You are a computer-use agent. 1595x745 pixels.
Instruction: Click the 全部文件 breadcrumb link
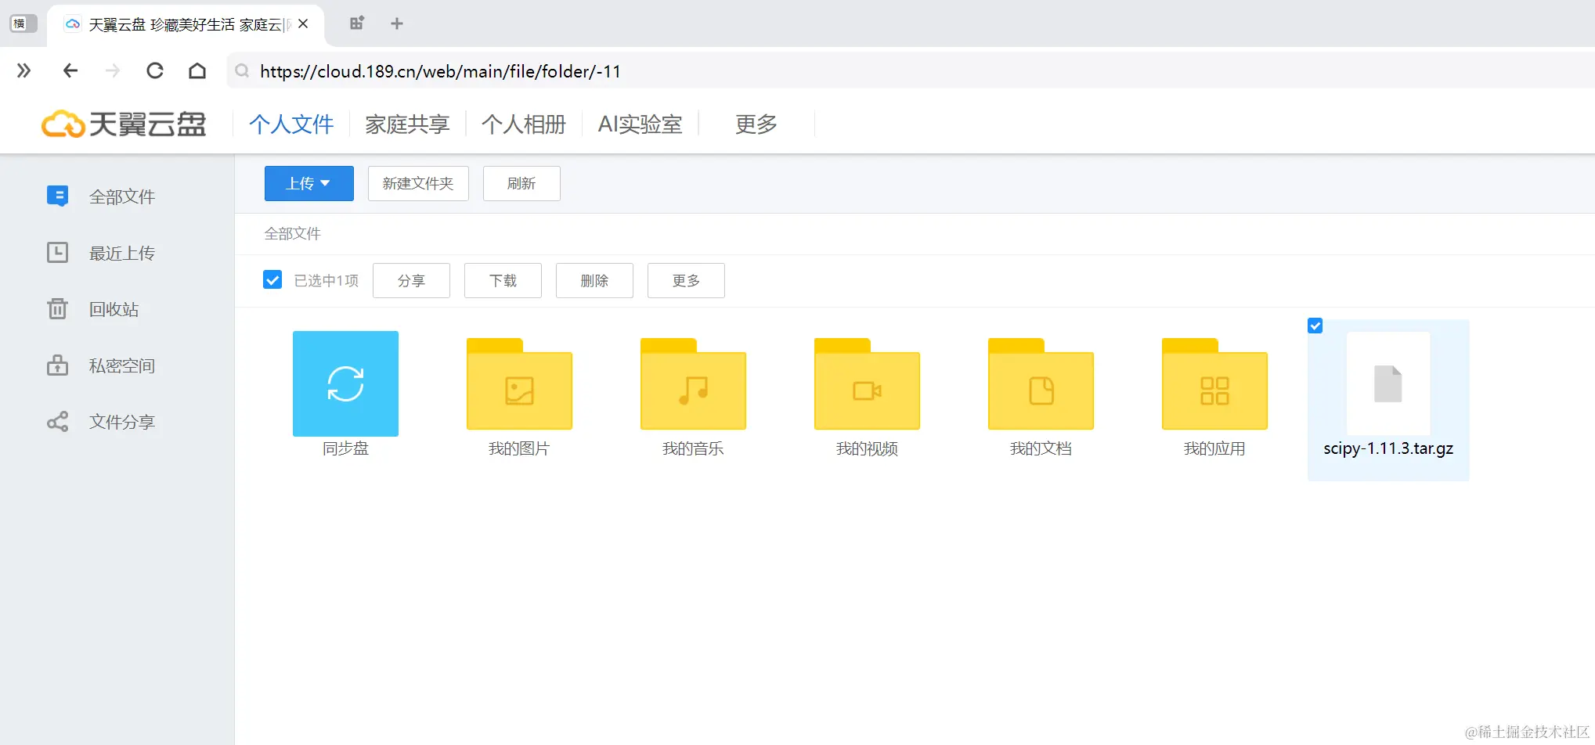(293, 233)
